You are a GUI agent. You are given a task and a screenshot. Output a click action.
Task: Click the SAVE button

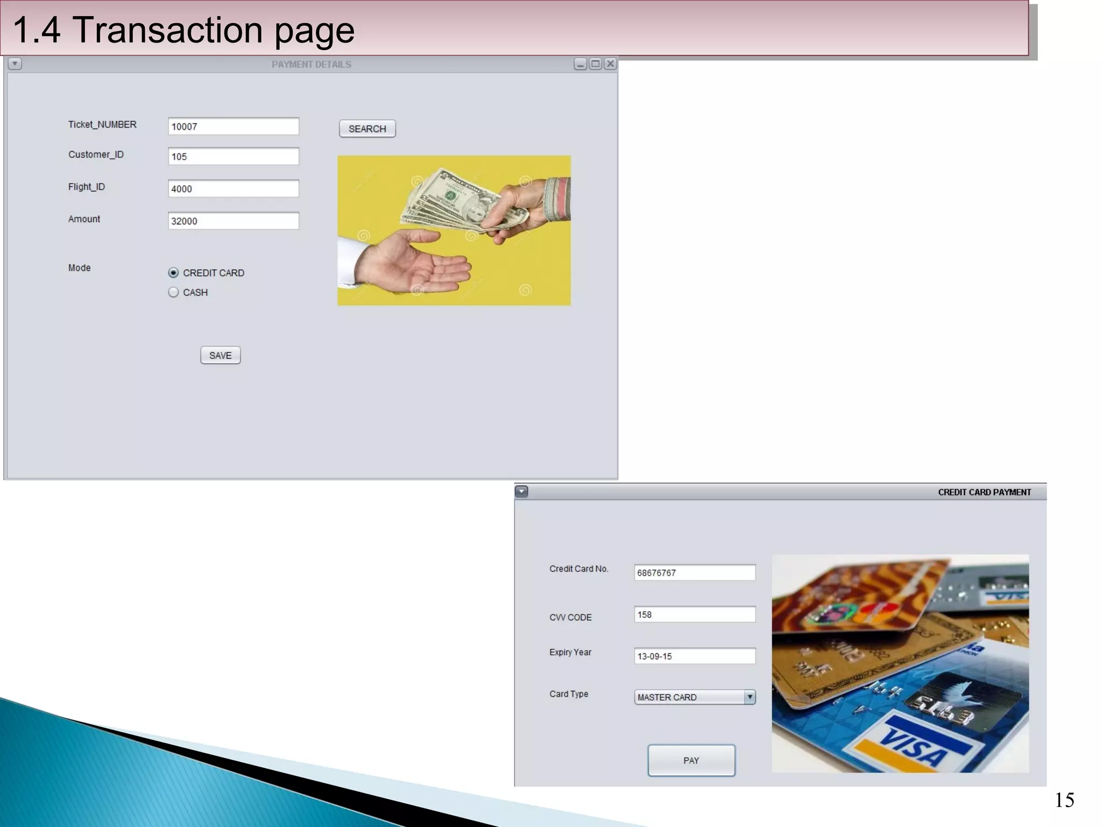(x=221, y=355)
